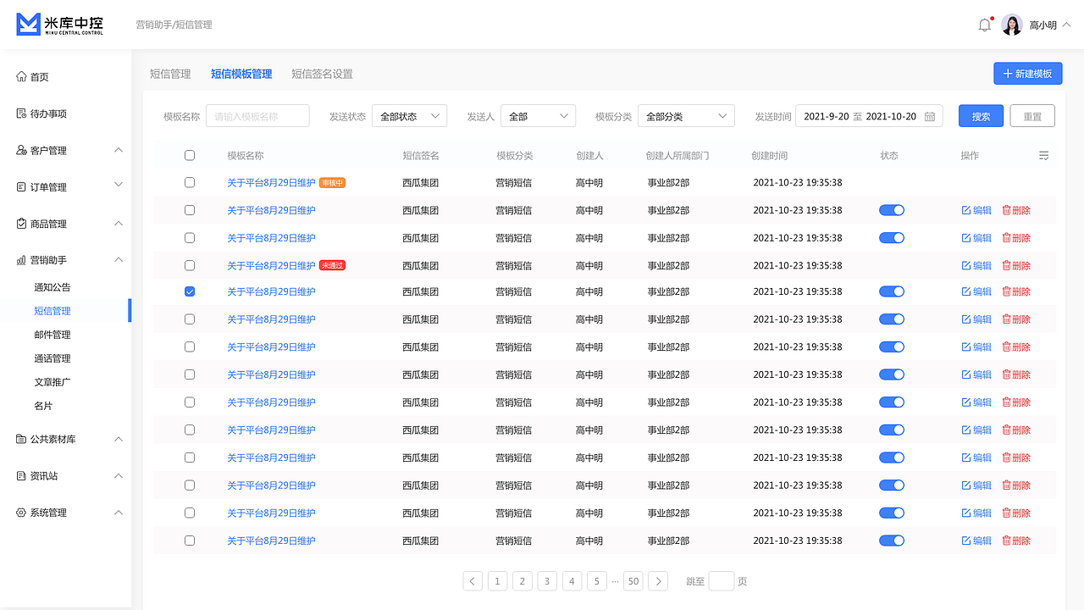This screenshot has height=610, width=1084.
Task: Switch to the 短信签名设置 tab
Action: point(322,74)
